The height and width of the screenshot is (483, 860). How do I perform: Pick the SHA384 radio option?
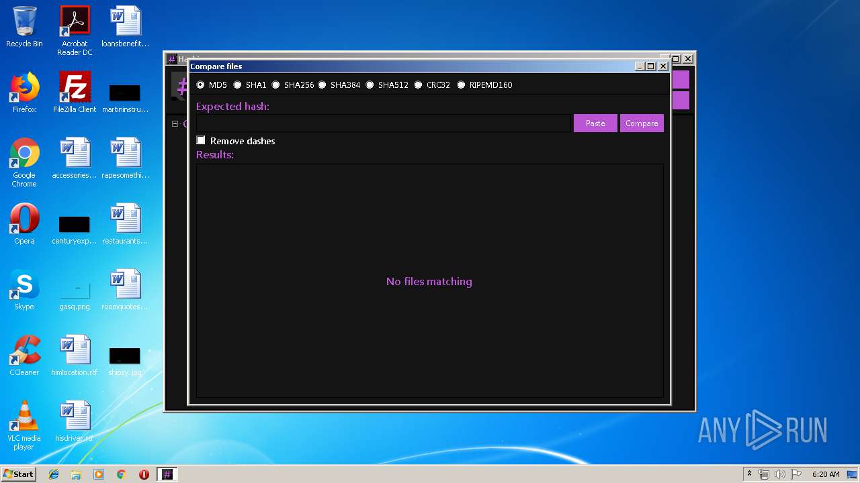(322, 85)
